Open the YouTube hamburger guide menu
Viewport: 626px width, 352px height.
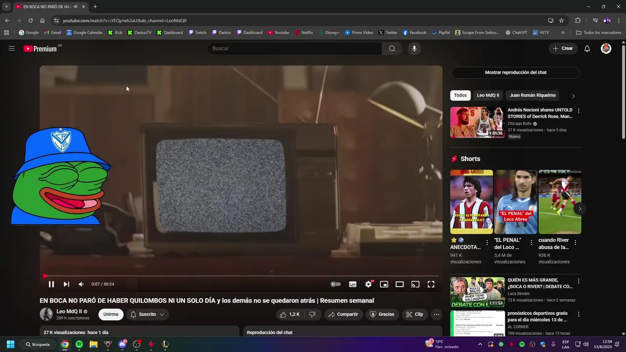[12, 48]
